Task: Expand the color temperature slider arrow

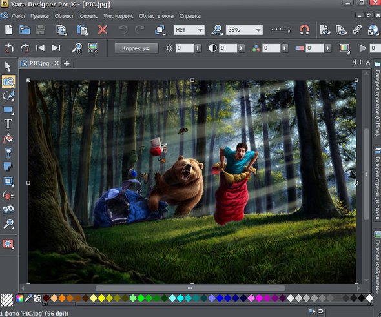Action: point(328,48)
